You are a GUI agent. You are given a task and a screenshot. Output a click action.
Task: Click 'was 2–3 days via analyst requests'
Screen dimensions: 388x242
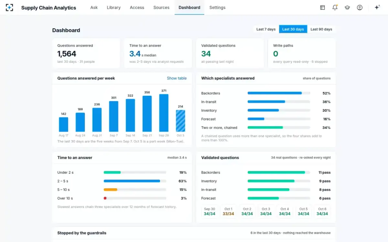156,62
